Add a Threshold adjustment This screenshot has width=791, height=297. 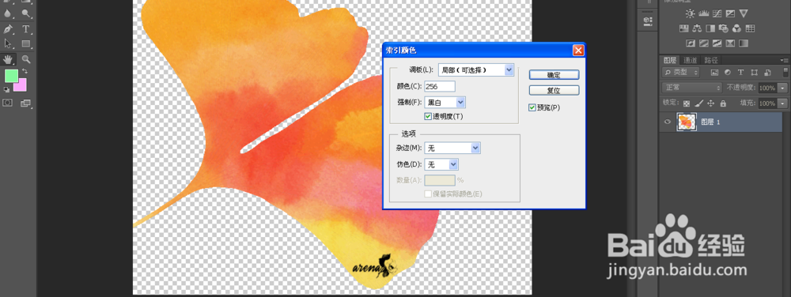pyautogui.click(x=717, y=43)
